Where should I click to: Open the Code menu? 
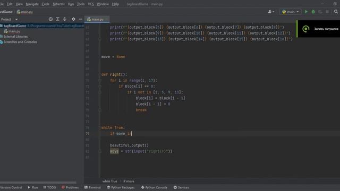[45, 4]
